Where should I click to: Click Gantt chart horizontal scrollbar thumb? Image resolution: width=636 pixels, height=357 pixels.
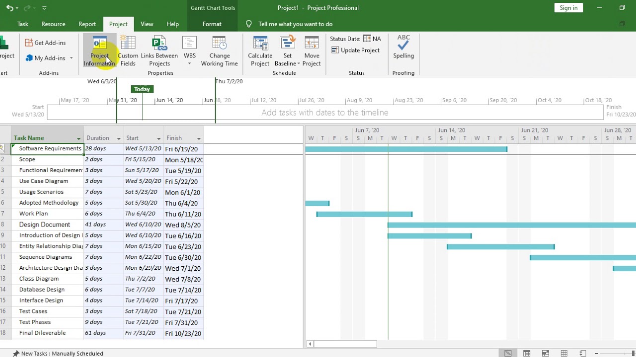pos(345,344)
